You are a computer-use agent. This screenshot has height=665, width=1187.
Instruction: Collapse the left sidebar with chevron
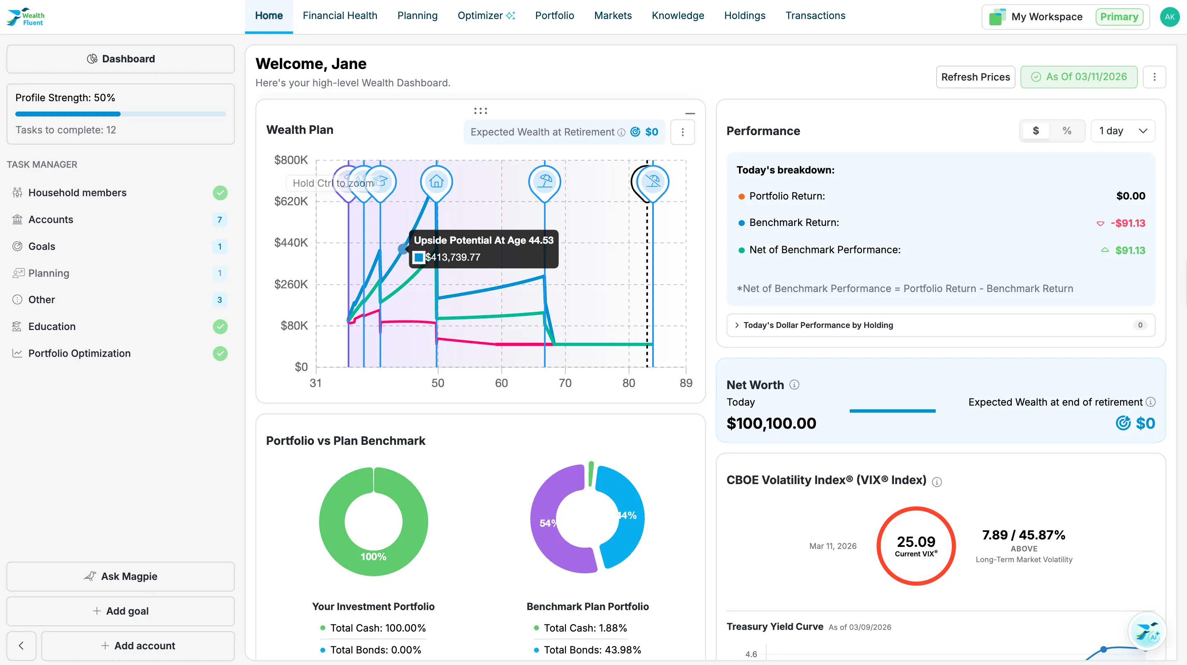coord(21,645)
